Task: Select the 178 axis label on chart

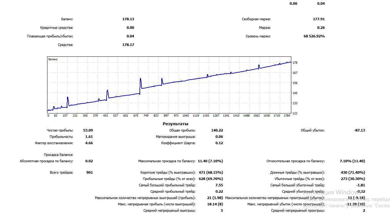Action: pos(295,63)
